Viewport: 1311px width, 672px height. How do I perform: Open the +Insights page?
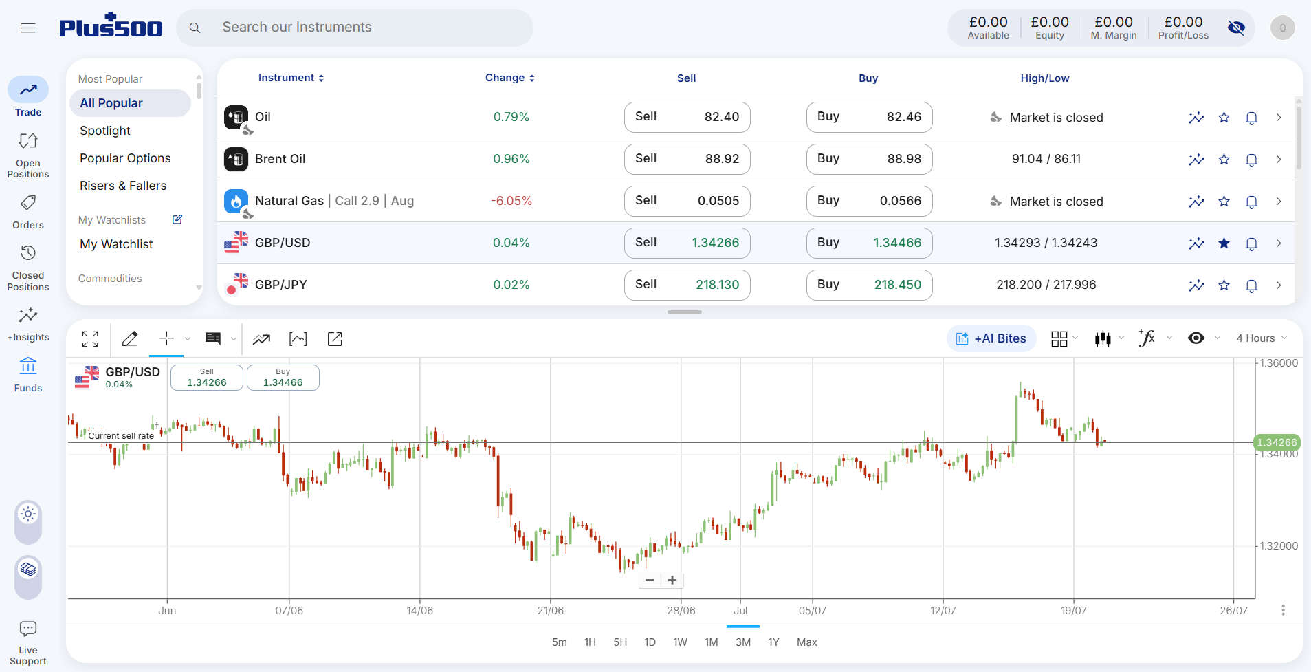(28, 325)
